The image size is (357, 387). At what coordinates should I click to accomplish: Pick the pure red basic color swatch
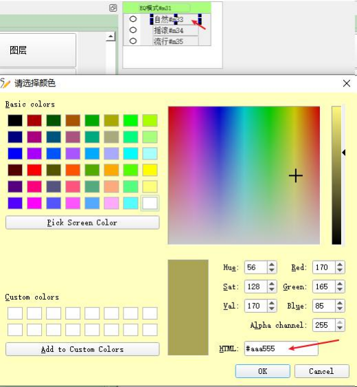click(x=34, y=170)
